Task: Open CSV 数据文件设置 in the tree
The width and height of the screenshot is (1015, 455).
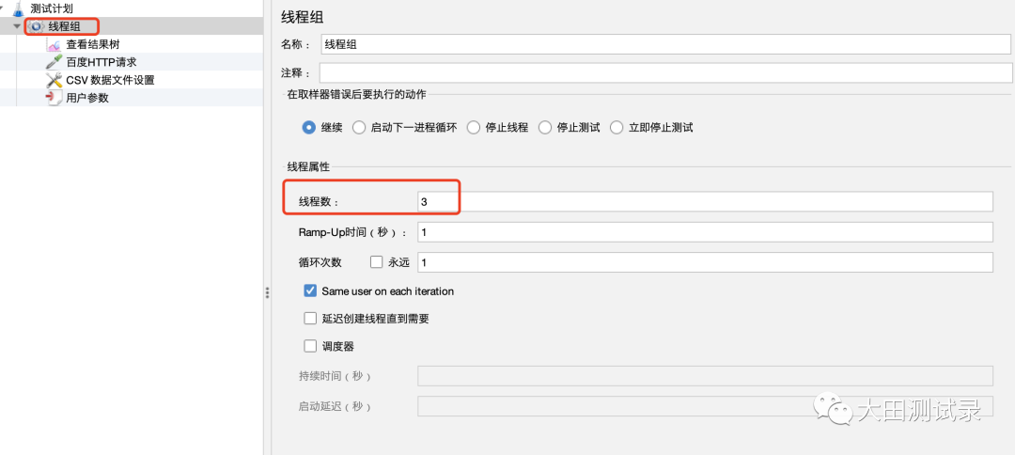Action: [110, 80]
